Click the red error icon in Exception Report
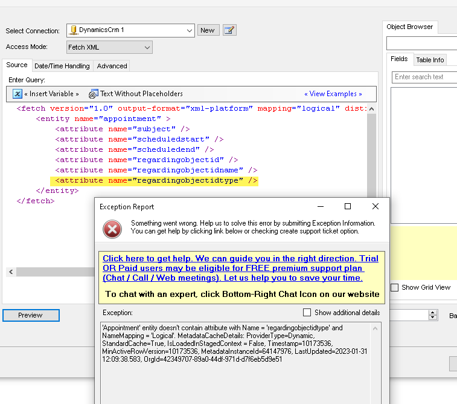The height and width of the screenshot is (404, 457). pos(112,229)
